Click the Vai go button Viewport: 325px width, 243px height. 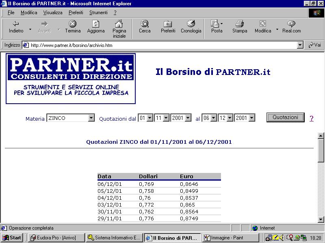pyautogui.click(x=314, y=45)
